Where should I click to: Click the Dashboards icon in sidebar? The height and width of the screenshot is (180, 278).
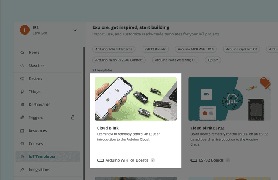coord(22,105)
